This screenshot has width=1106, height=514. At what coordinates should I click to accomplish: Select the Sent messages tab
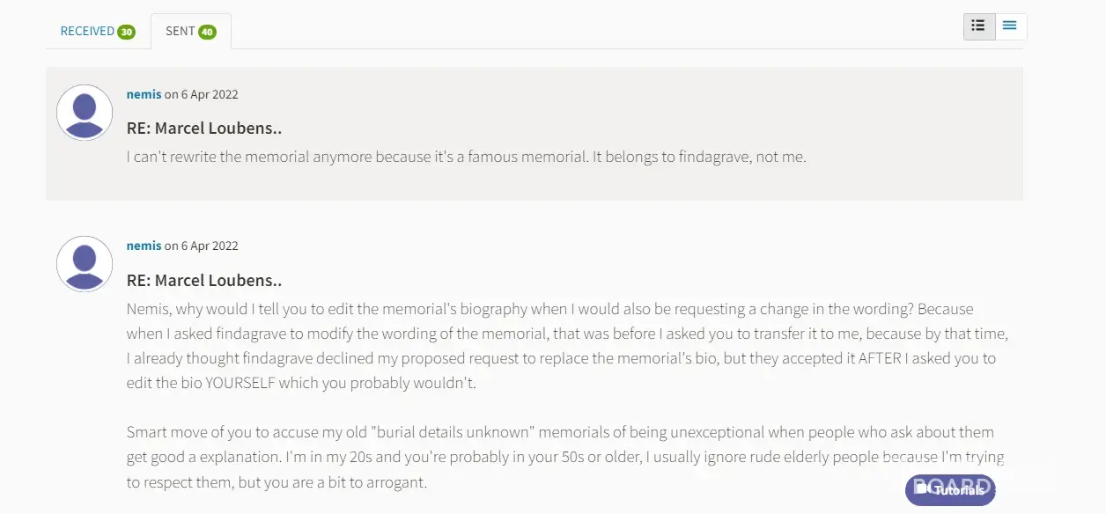click(x=181, y=31)
